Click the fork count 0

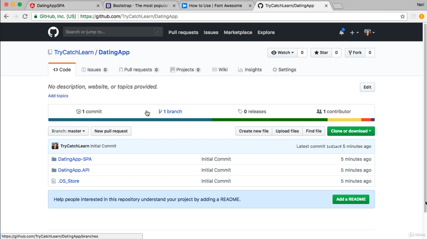pyautogui.click(x=370, y=53)
